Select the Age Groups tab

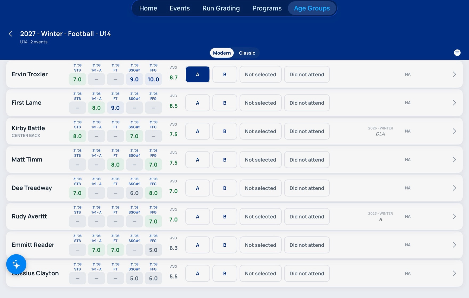[312, 8]
